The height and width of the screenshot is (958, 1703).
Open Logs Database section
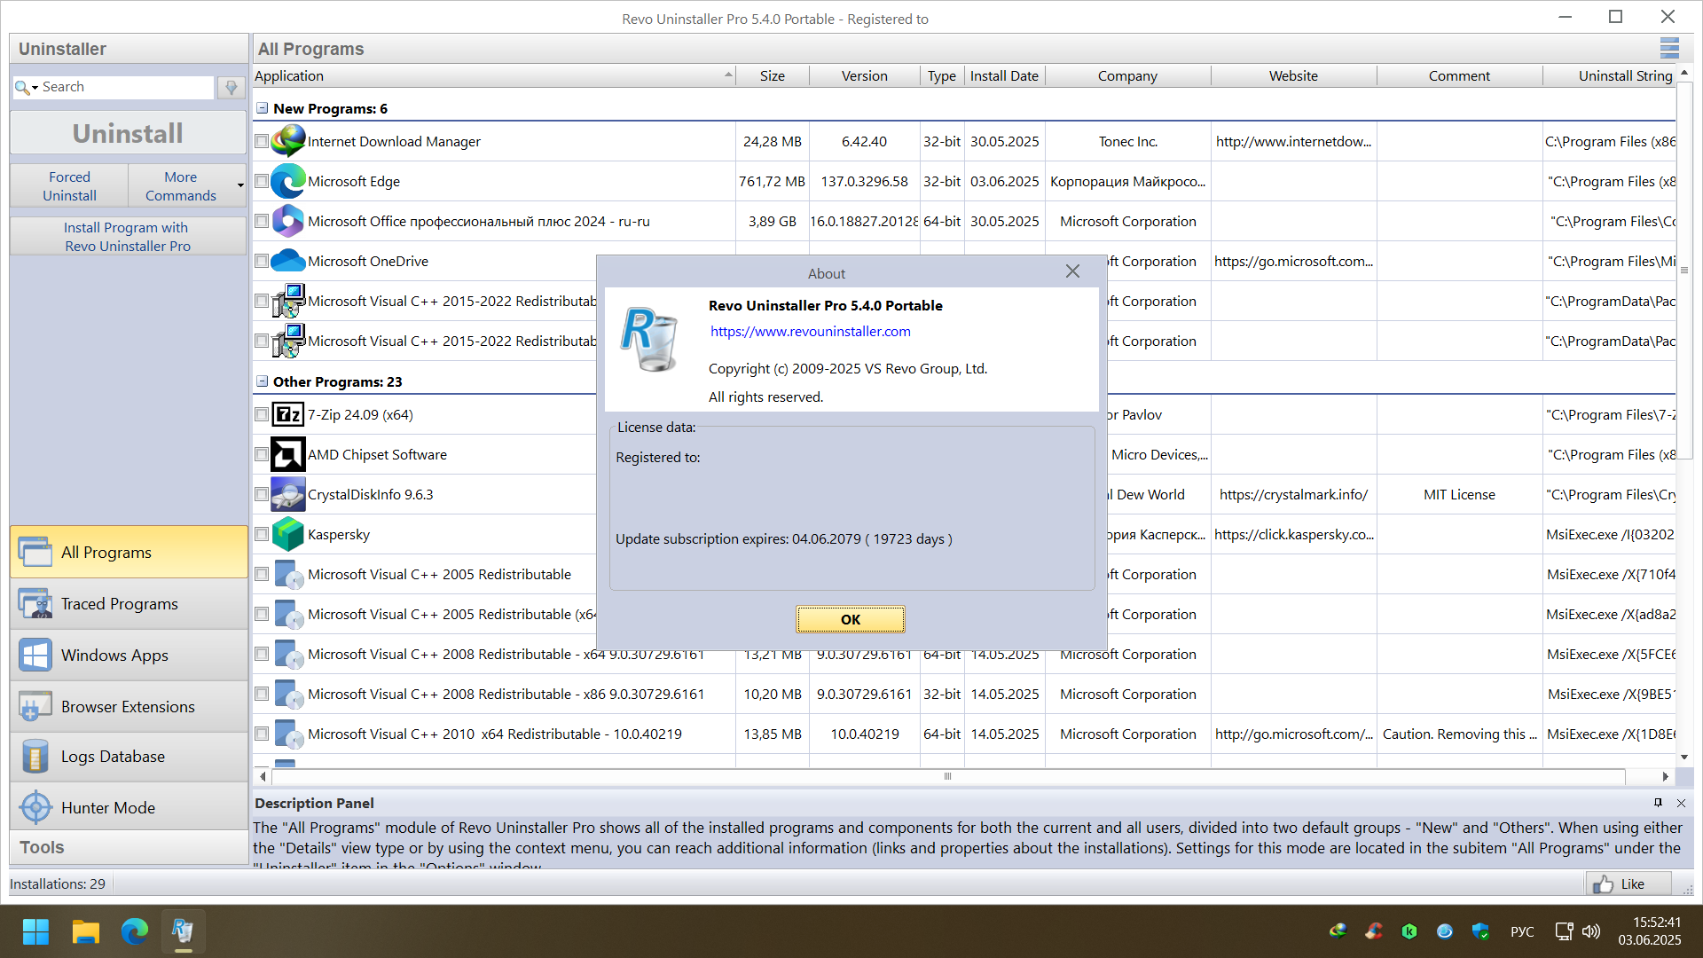[129, 757]
